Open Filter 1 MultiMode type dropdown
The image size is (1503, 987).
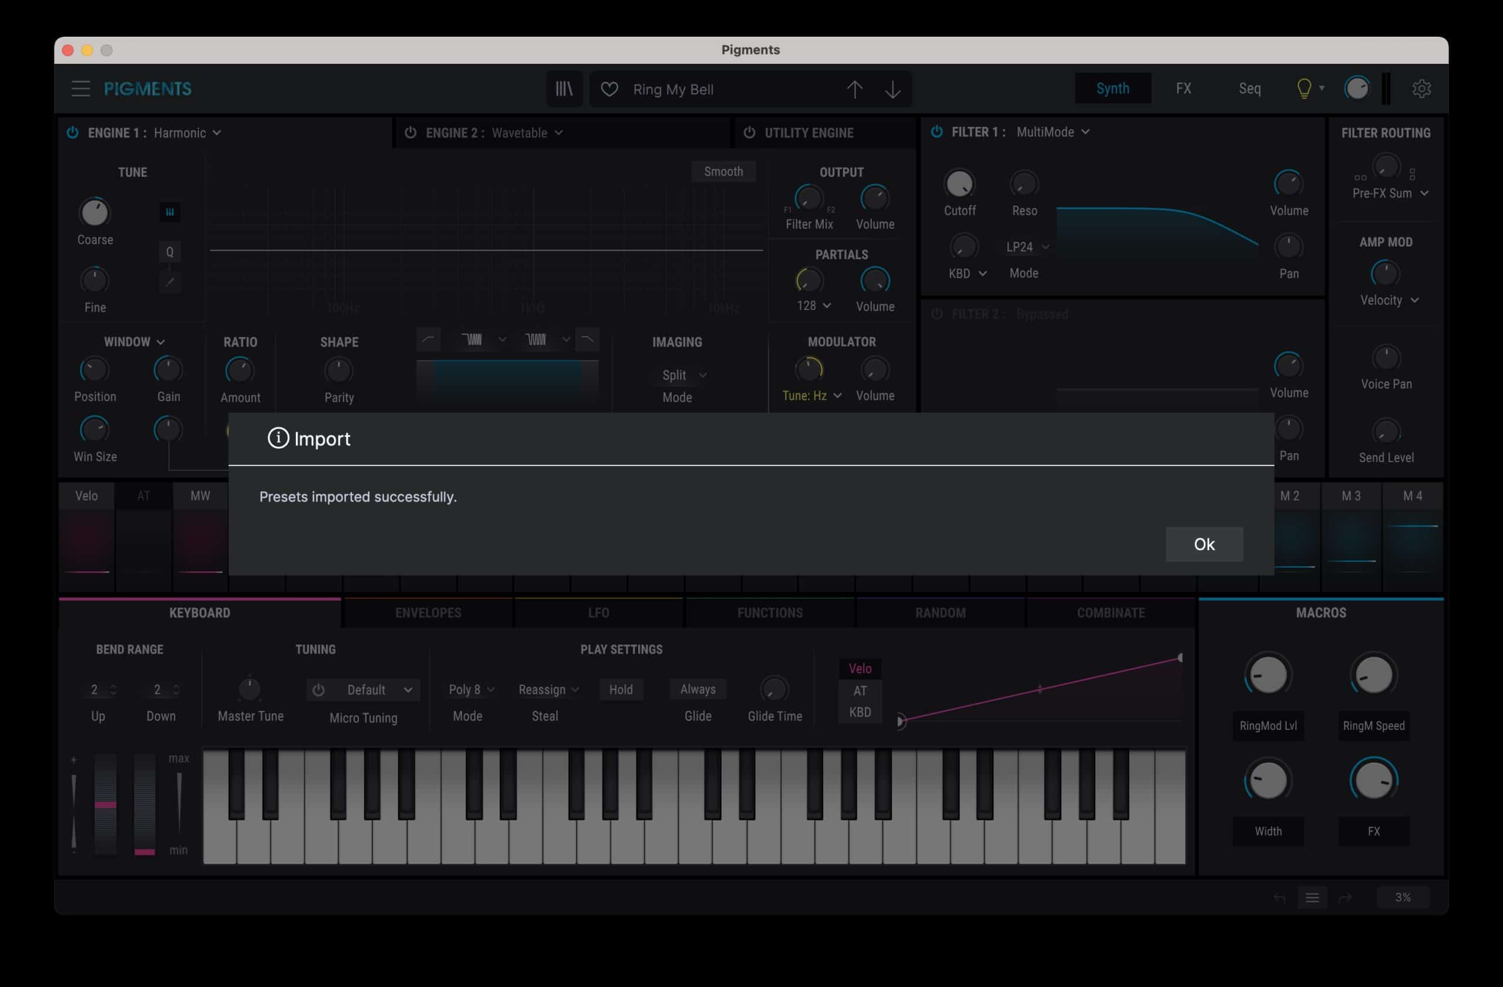(1053, 132)
